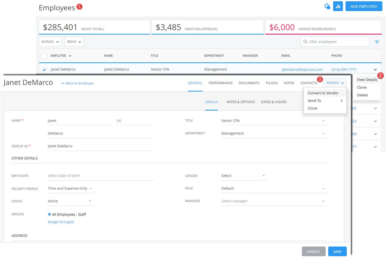Open the DATES & HOURS sub-tab
Viewport: 386px width, 259px height.
[x=274, y=102]
